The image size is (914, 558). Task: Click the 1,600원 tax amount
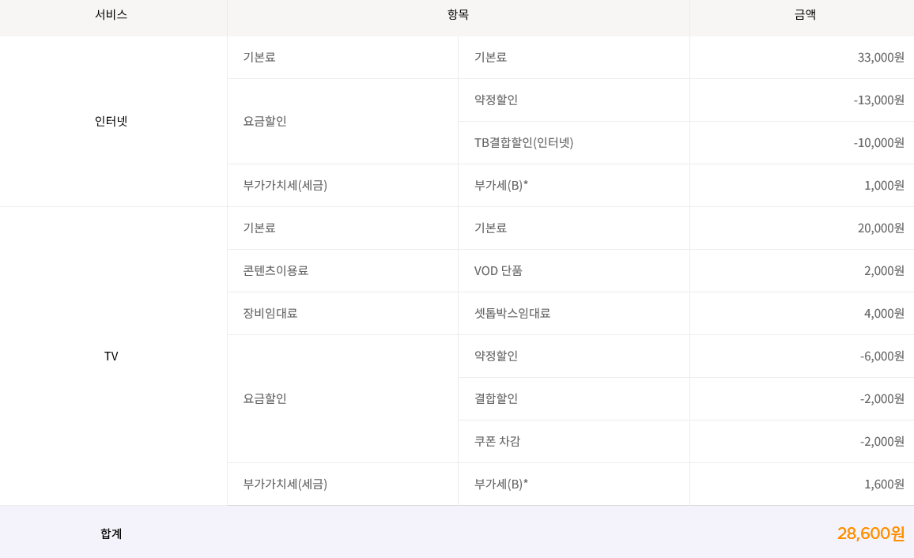click(x=884, y=484)
